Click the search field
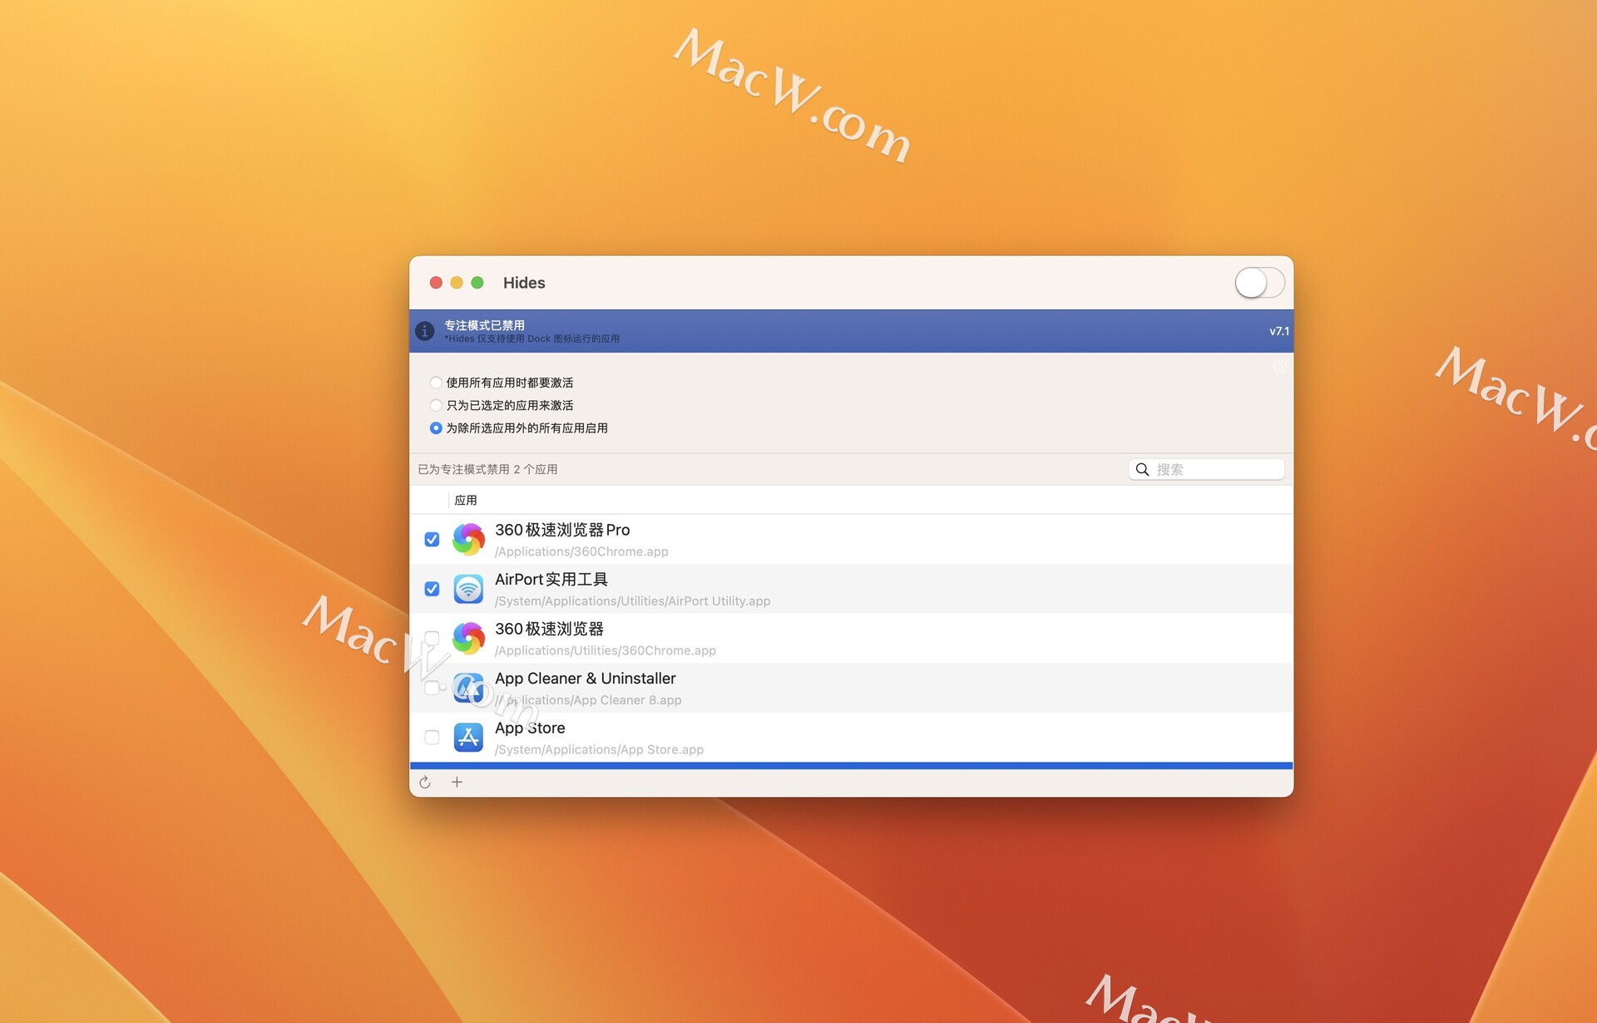 [x=1206, y=469]
